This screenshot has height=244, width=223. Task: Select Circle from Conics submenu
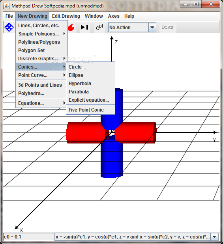[91, 67]
